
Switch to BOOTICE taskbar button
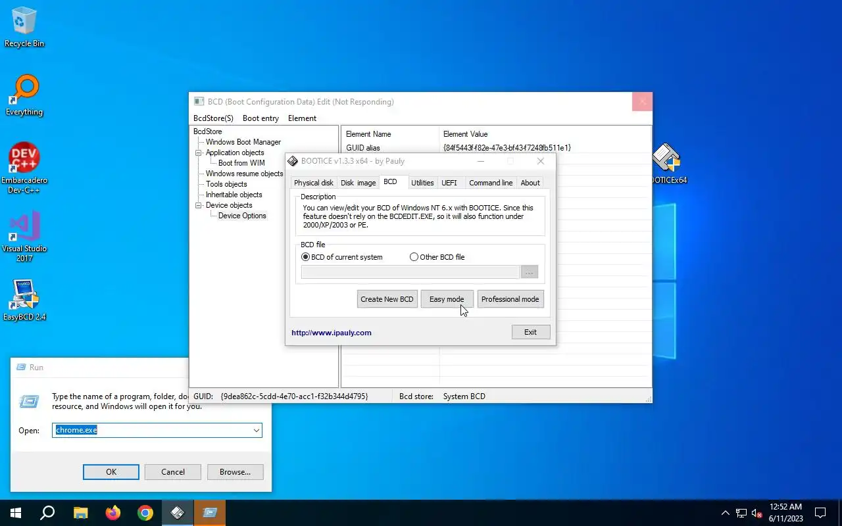pyautogui.click(x=178, y=513)
